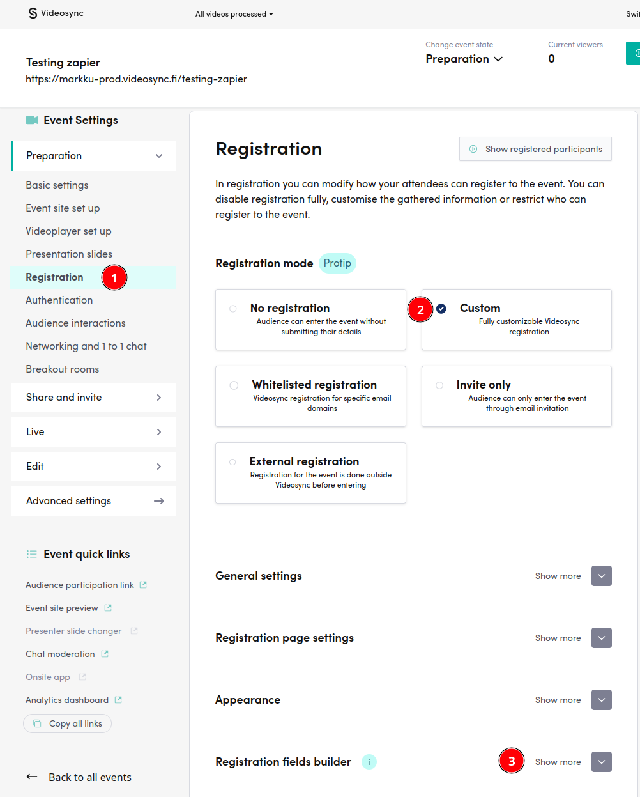Viewport: 640px width, 797px height.
Task: Click the Videosync logo icon
Action: point(33,13)
